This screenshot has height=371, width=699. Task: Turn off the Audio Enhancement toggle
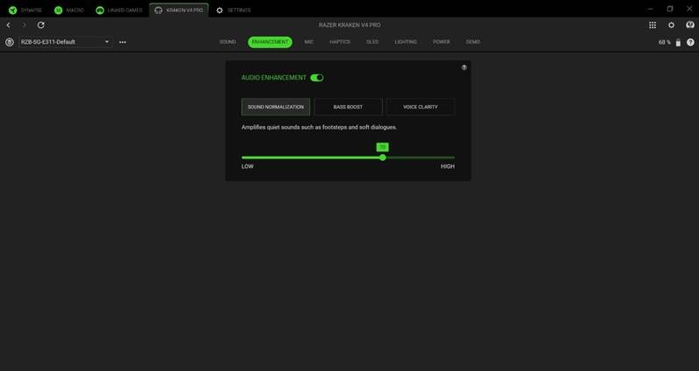tap(317, 78)
